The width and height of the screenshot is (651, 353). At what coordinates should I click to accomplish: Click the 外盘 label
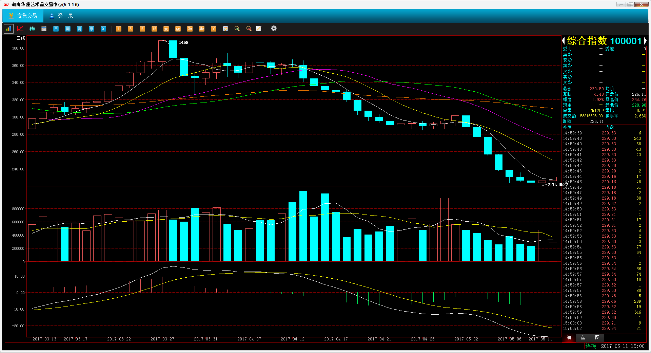[x=567, y=128]
